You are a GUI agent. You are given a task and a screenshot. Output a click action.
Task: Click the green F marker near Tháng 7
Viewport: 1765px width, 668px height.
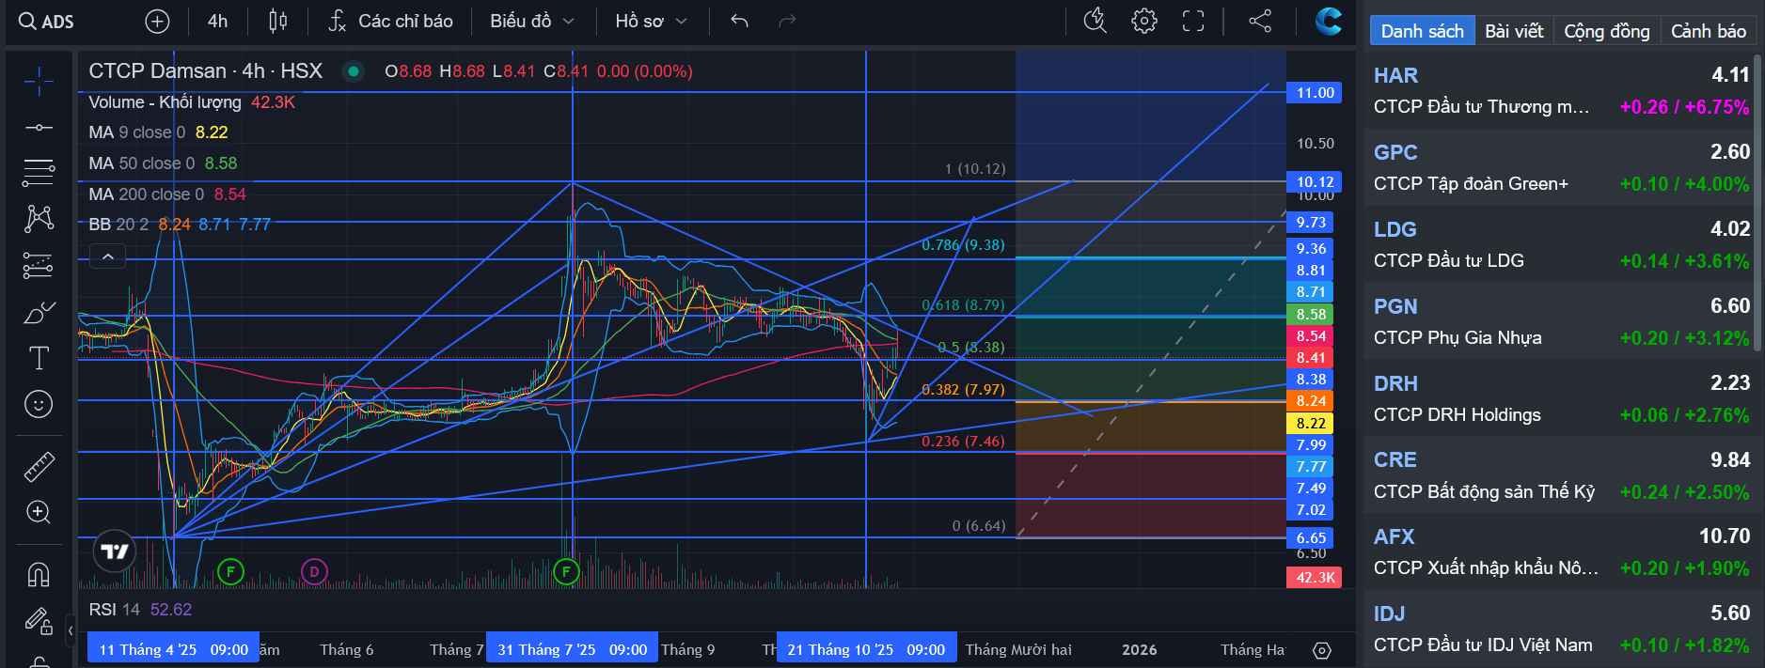click(566, 571)
